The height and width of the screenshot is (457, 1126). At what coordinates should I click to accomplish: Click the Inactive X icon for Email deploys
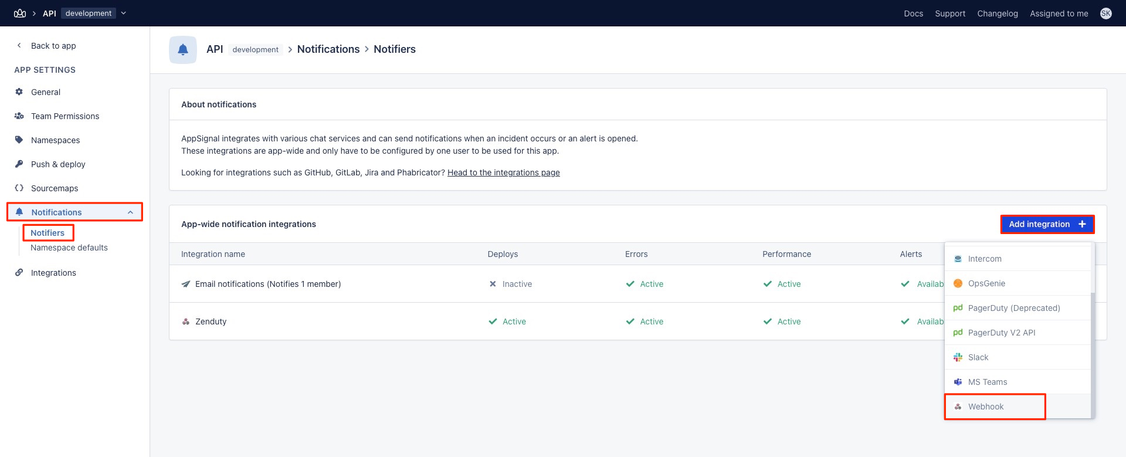493,284
